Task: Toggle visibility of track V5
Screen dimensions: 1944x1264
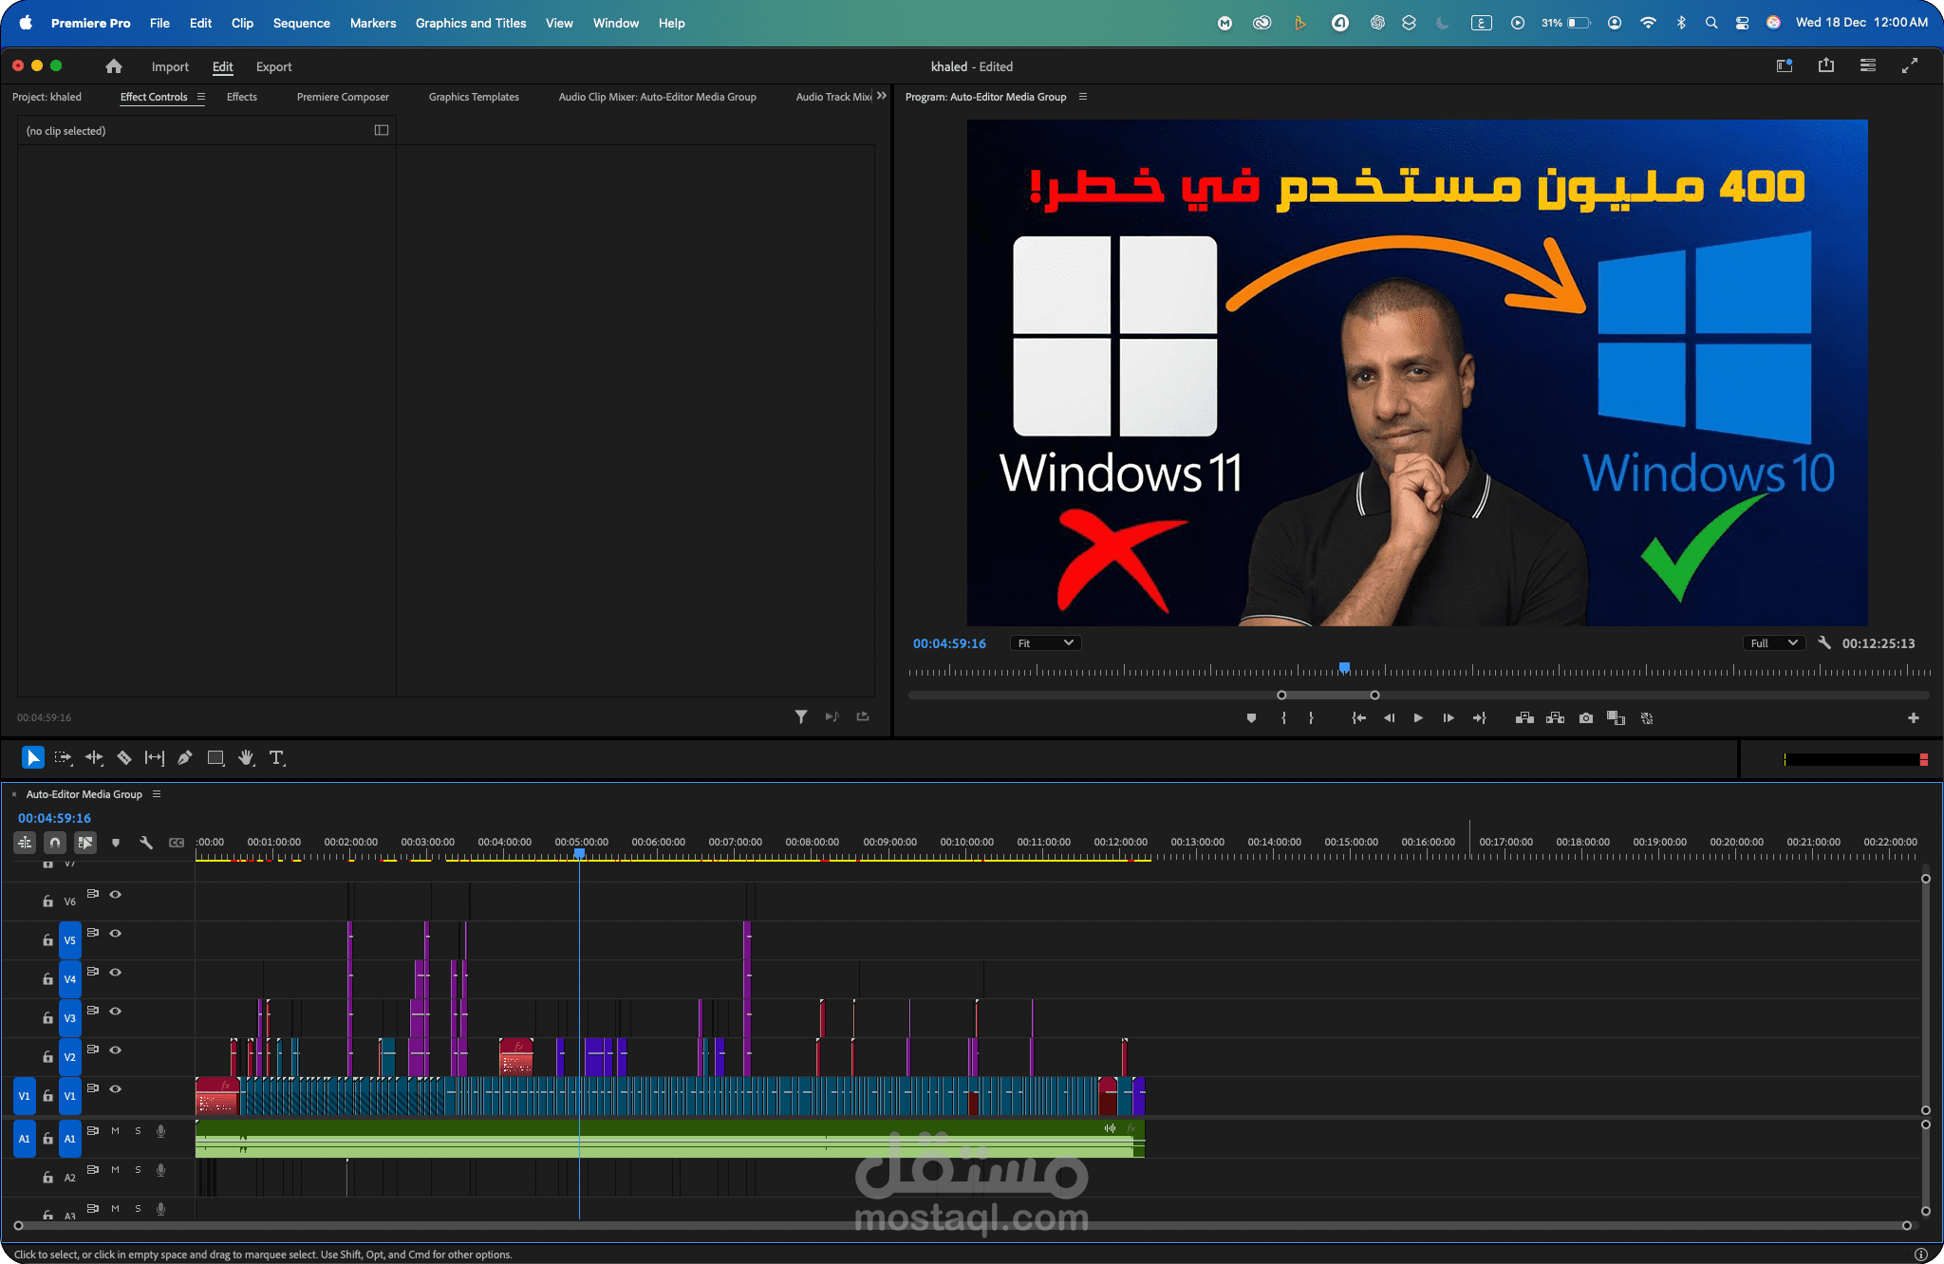Action: coord(116,933)
